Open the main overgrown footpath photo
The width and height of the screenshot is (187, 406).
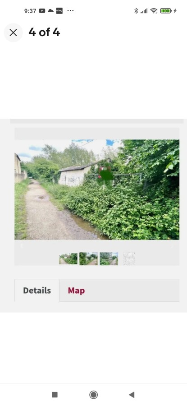click(x=97, y=189)
